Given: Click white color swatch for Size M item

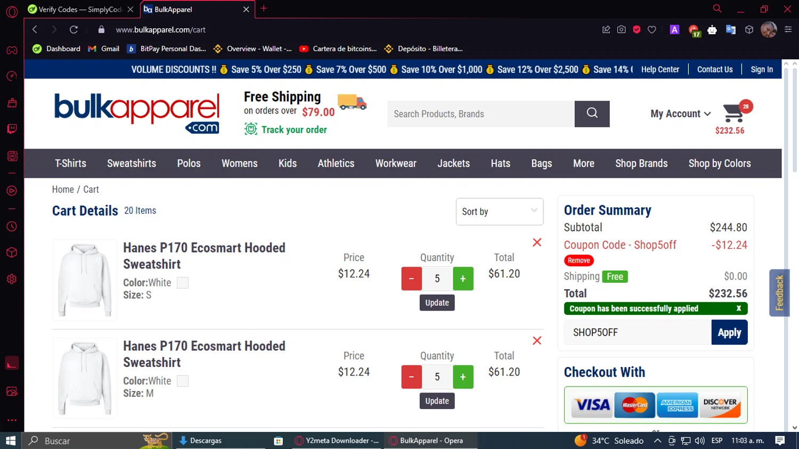Looking at the screenshot, I should pyautogui.click(x=183, y=381).
